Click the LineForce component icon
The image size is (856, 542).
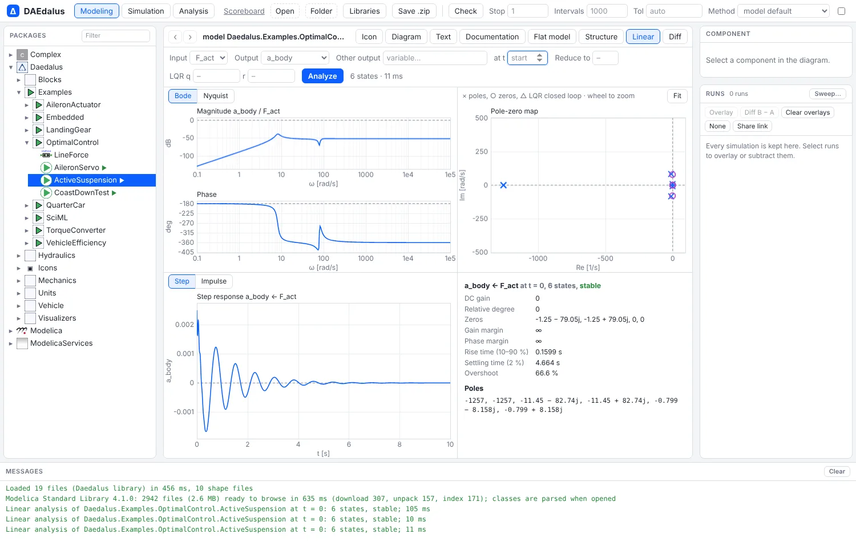(46, 155)
